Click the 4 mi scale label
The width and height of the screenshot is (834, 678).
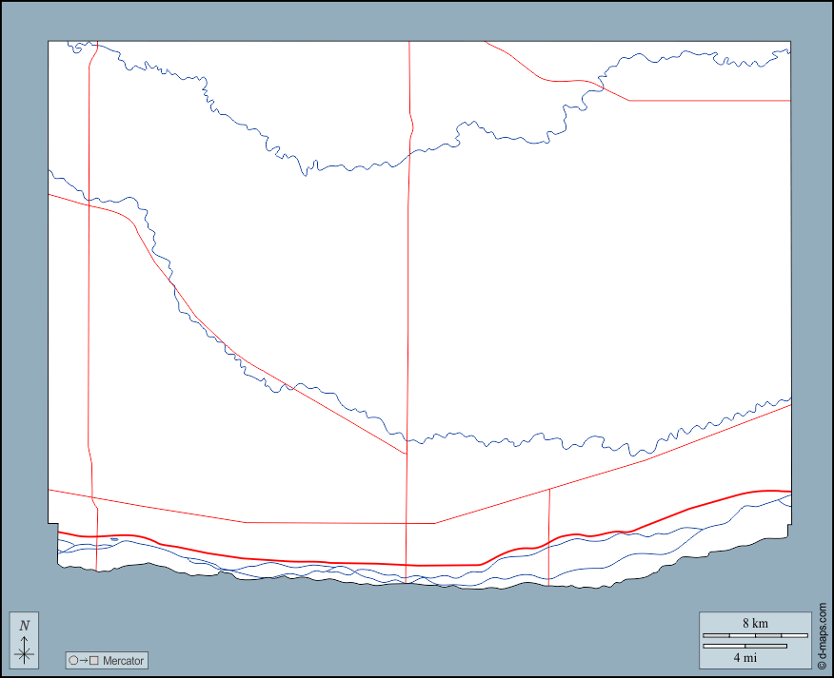tap(745, 657)
